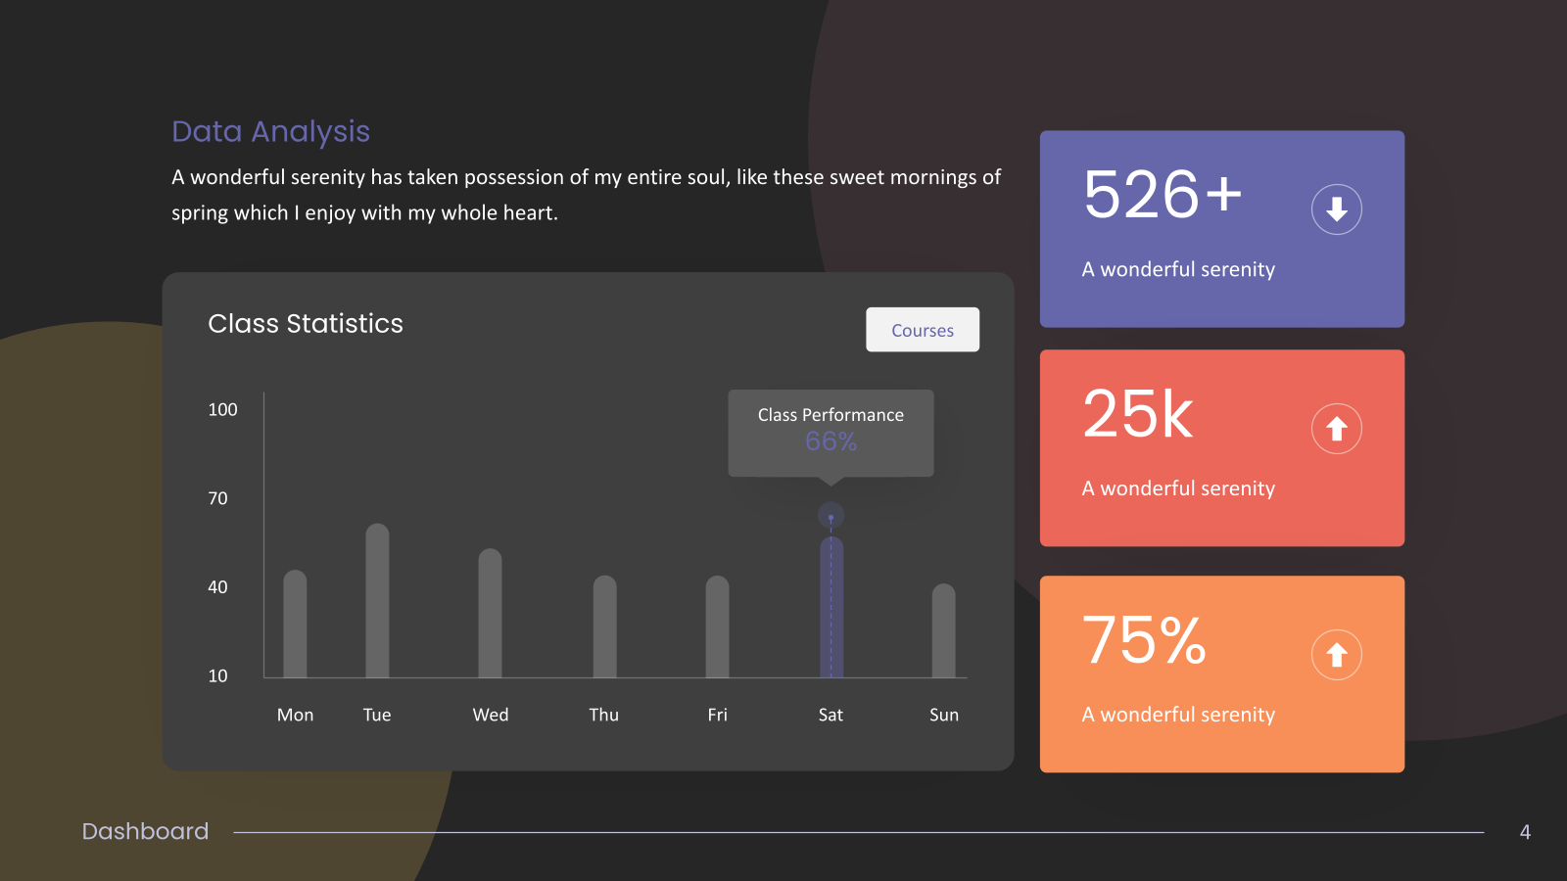Click the 10 y-axis value
Image resolution: width=1567 pixels, height=881 pixels.
coord(217,675)
